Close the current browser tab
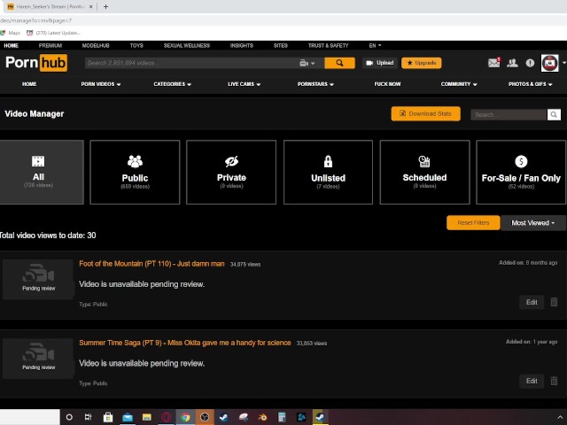 coord(90,6)
